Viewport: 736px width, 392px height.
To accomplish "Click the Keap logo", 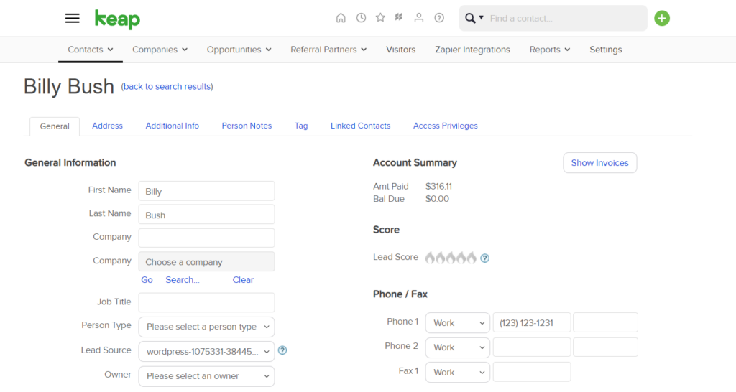I will tap(117, 19).
